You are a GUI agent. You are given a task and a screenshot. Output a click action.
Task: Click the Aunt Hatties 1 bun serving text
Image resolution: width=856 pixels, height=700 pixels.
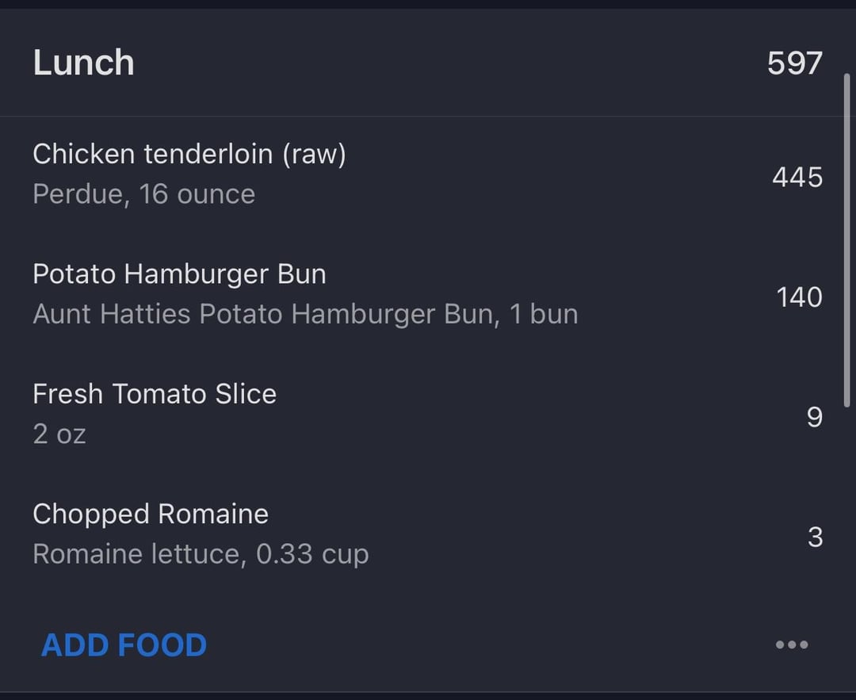click(x=305, y=315)
